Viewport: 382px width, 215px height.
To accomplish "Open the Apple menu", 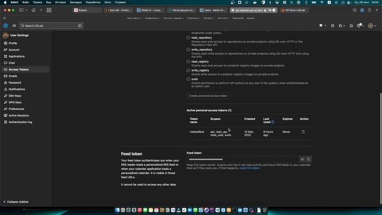I will click(5, 2).
